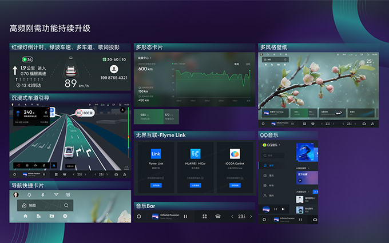Pause music in wallpaper screen bottom bar
389x243 pixels.
coord(292,124)
